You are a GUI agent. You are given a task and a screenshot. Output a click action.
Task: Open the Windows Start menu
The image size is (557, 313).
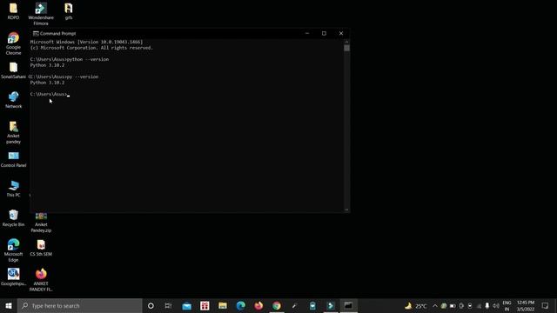click(x=9, y=305)
